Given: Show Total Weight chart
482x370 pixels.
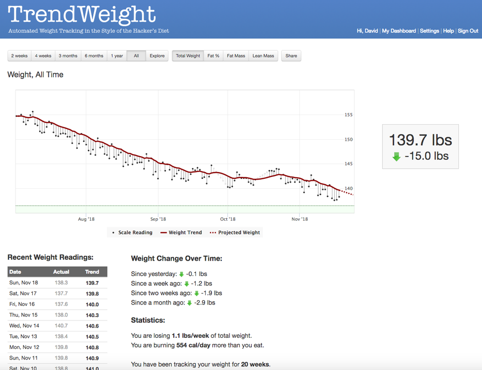Looking at the screenshot, I should pos(188,56).
